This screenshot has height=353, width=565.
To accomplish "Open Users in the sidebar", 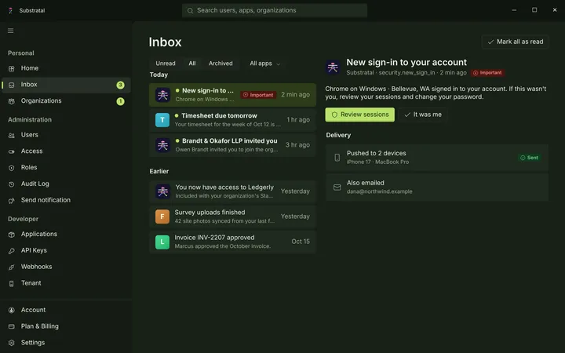I will coord(66,135).
